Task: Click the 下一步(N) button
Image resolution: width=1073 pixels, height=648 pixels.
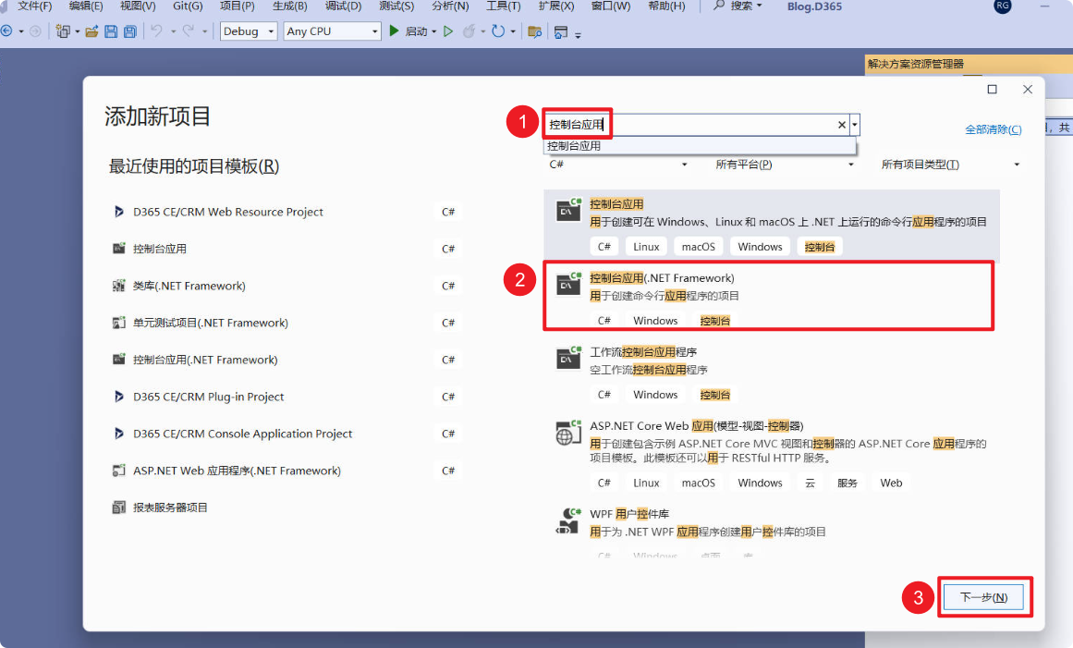Action: pos(983,597)
